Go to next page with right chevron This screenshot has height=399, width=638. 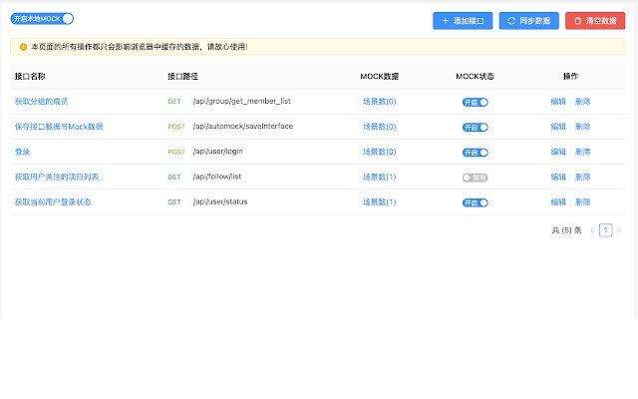(619, 230)
